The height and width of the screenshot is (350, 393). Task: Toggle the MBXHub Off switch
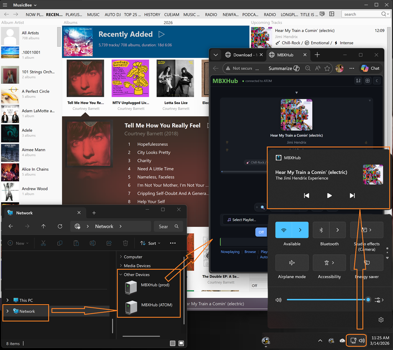pos(261,232)
